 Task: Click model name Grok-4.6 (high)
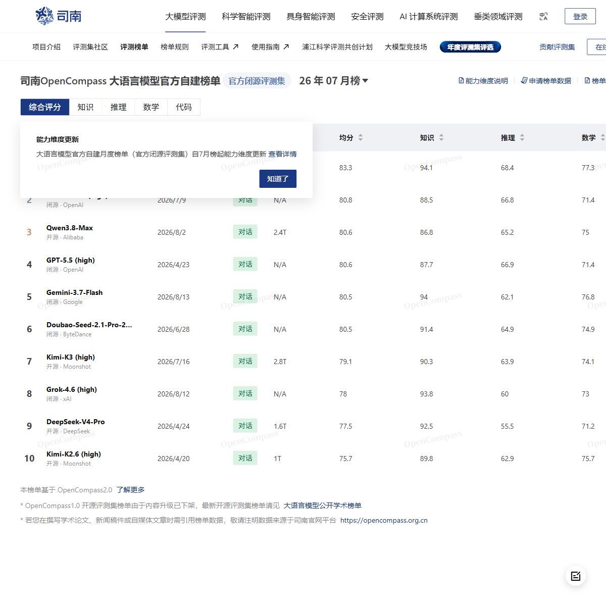pos(72,389)
